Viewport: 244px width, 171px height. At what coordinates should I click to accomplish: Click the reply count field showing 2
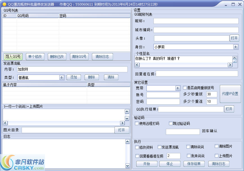tap(173, 156)
